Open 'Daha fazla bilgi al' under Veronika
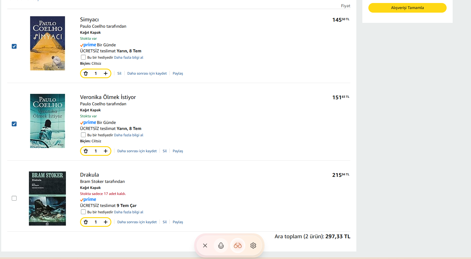The image size is (471, 259). [129, 135]
